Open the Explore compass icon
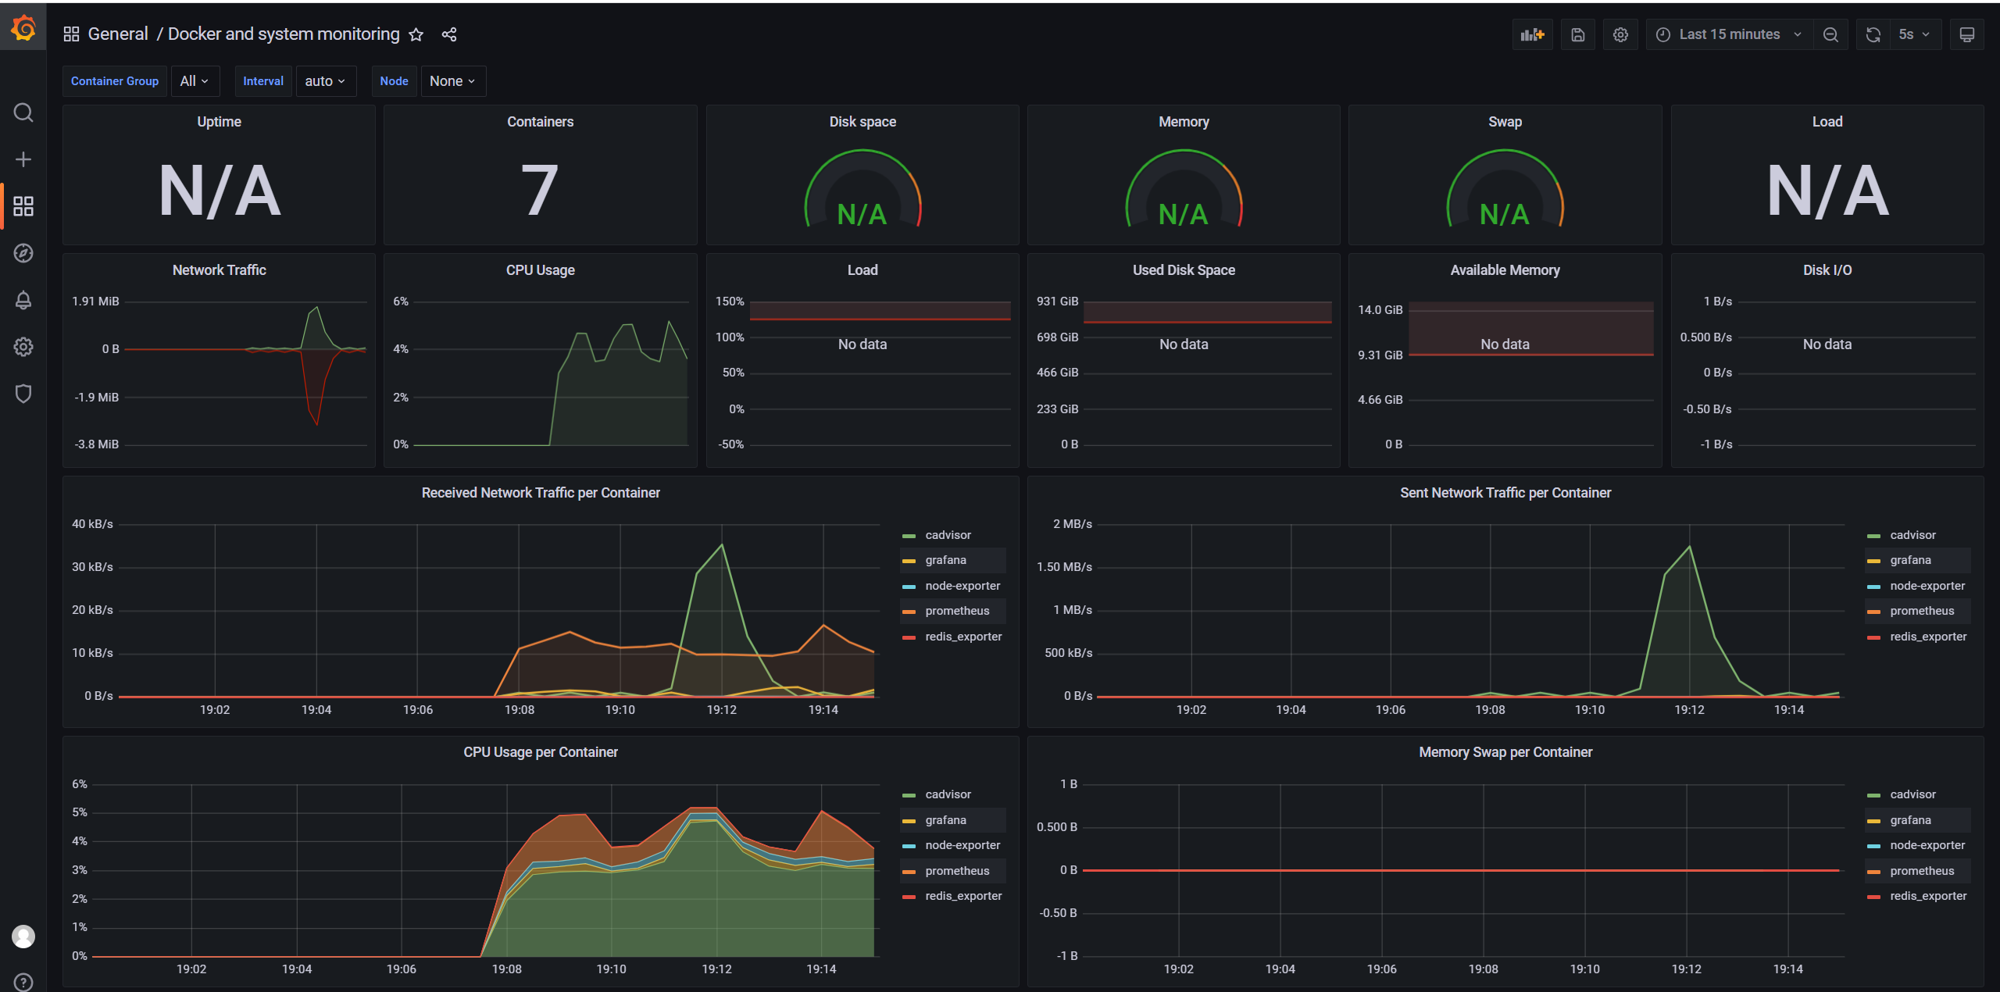The width and height of the screenshot is (2000, 992). (23, 253)
